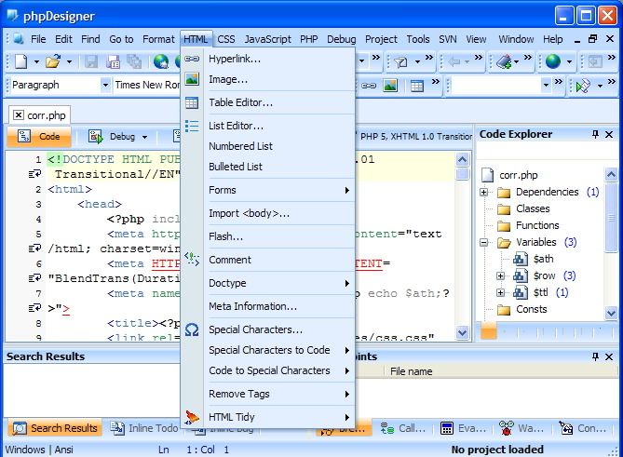Pin the bottom breakpoints panel
Image resolution: width=623 pixels, height=457 pixels.
[595, 356]
